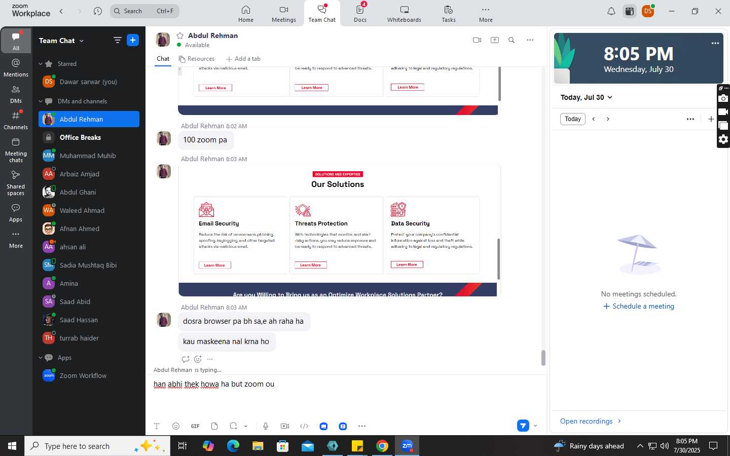The image size is (730, 456).
Task: Search within the Abdul Rehman chat
Action: tap(512, 40)
